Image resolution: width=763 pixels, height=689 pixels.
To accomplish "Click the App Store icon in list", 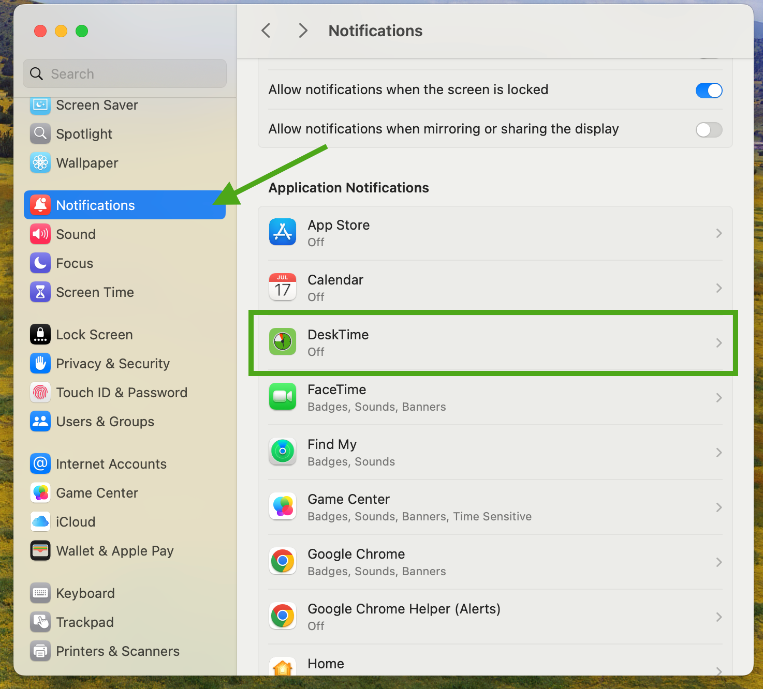I will point(283,232).
